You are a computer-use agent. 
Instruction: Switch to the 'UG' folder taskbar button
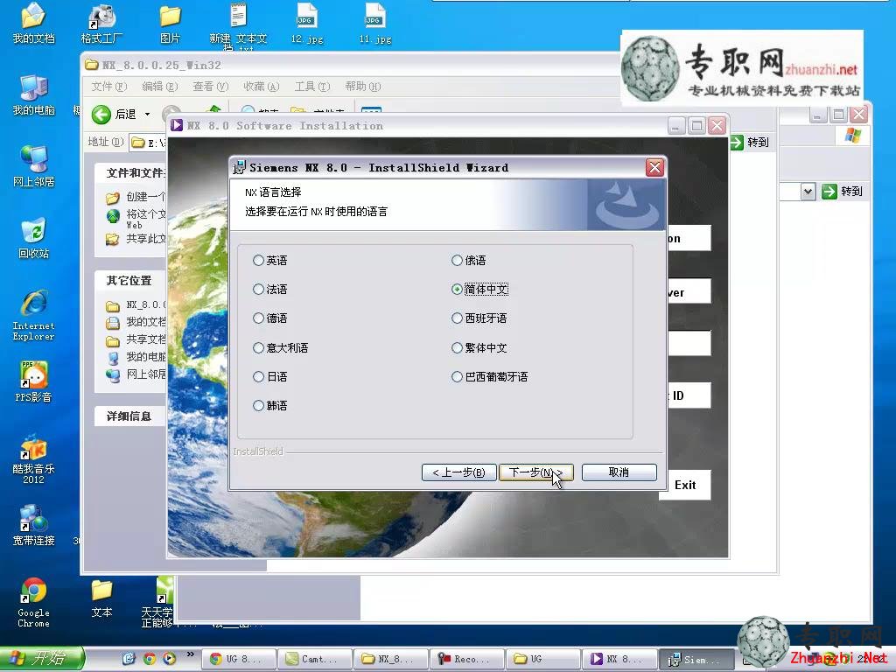tap(542, 659)
